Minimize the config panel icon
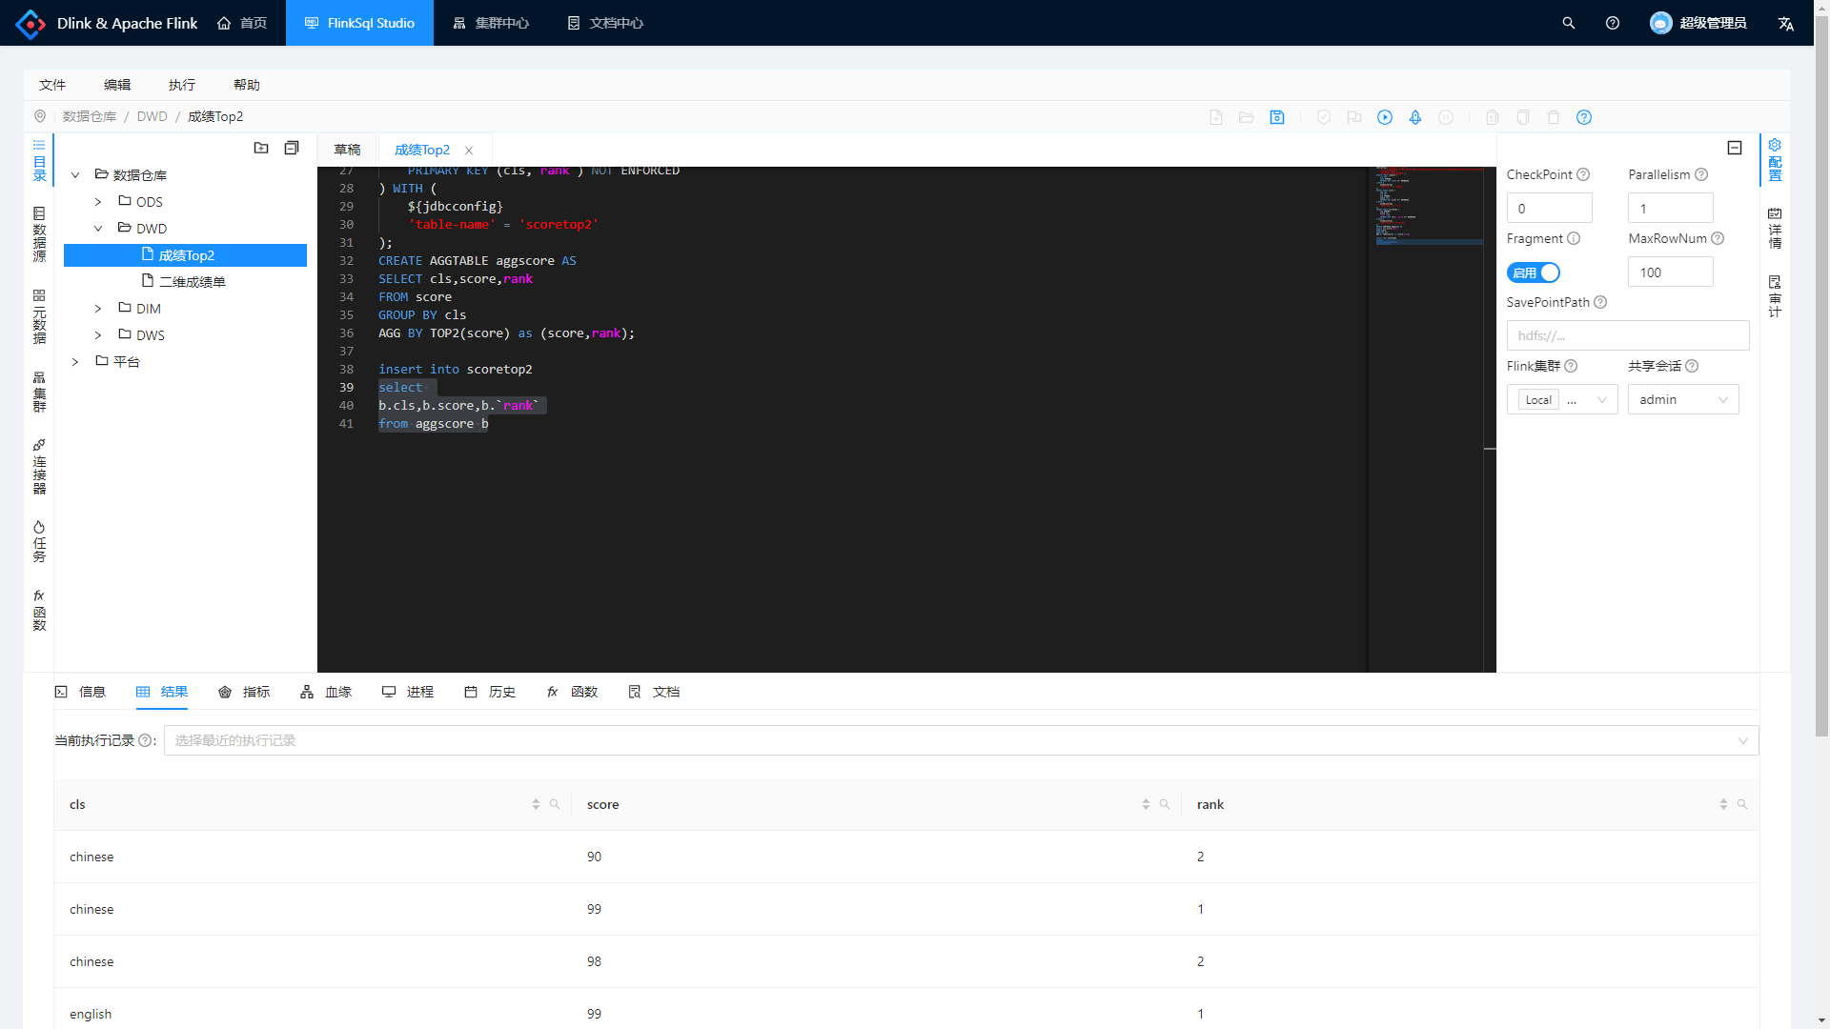1830x1029 pixels. coord(1735,148)
